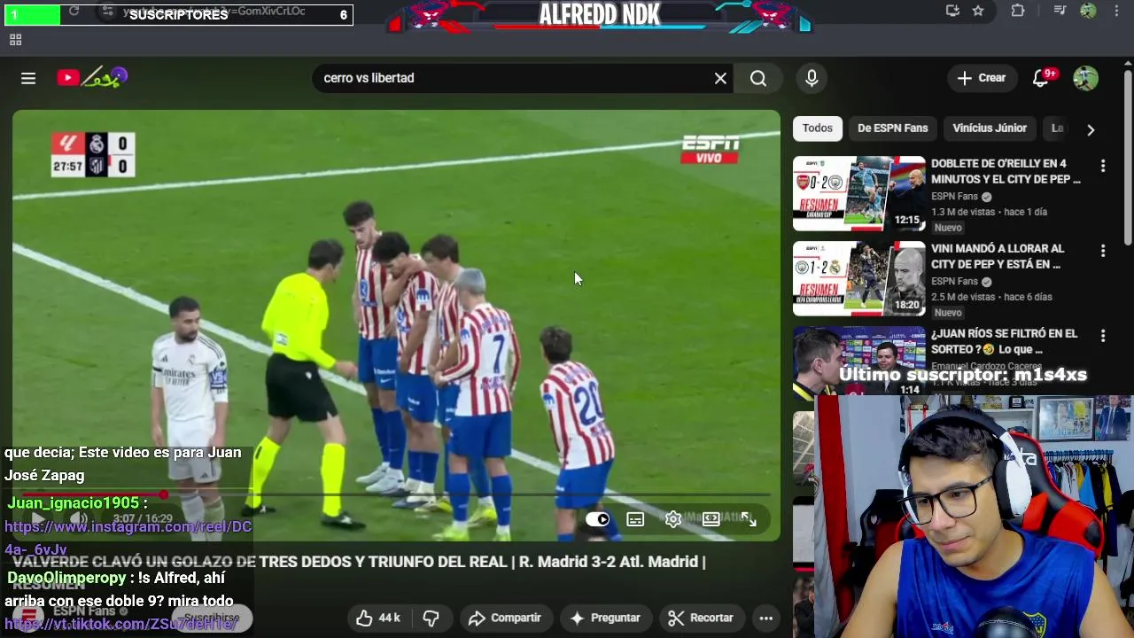1134x638 pixels.
Task: Open the browser profile avatar
Action: click(x=1088, y=11)
